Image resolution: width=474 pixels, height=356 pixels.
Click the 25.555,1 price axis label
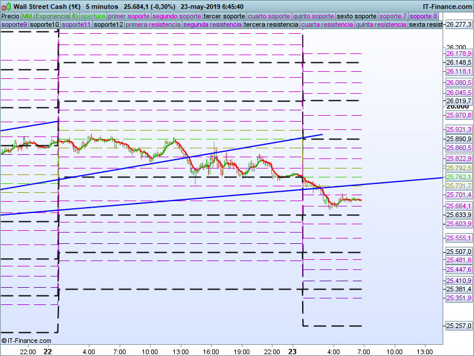pos(459,238)
